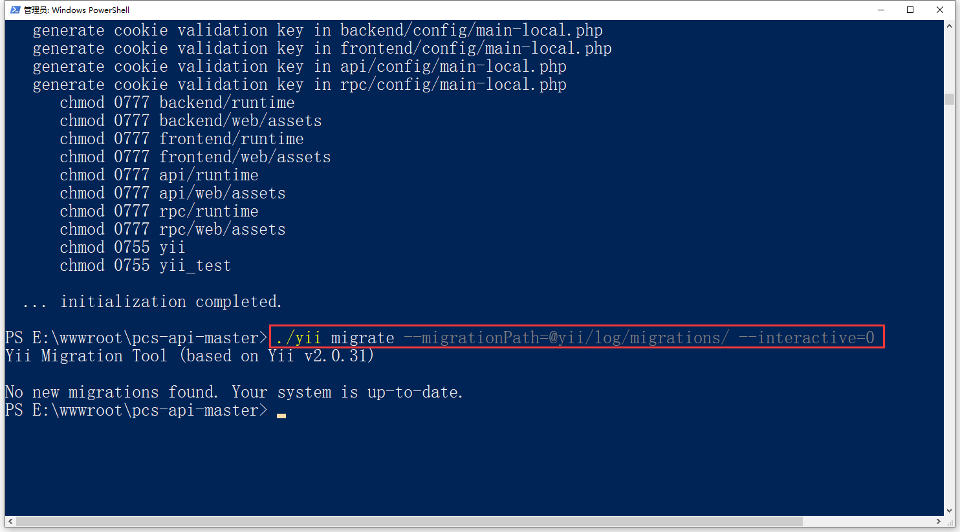Click the backend/config/main-local.php line

[318, 30]
